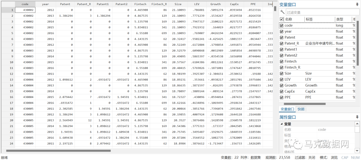Sort variables by the 标签 column header
The image size is (361, 160).
(320, 20)
